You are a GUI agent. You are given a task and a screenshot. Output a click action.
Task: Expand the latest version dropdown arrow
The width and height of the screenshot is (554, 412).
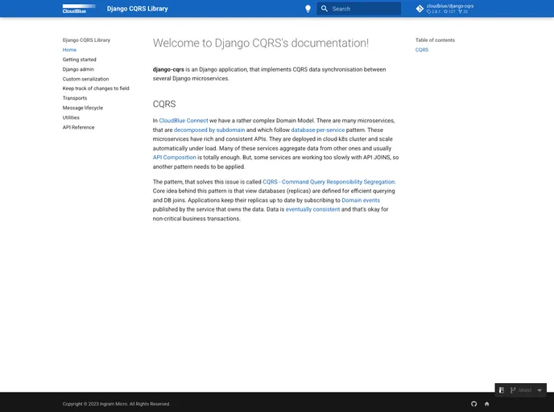click(x=540, y=390)
